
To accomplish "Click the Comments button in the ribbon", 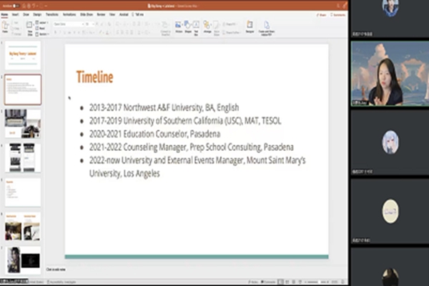I will click(x=338, y=15).
